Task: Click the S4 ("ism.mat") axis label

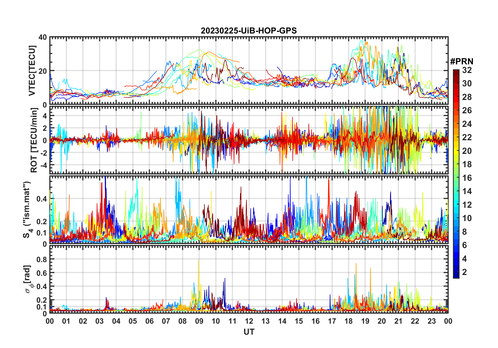Action: [27, 210]
